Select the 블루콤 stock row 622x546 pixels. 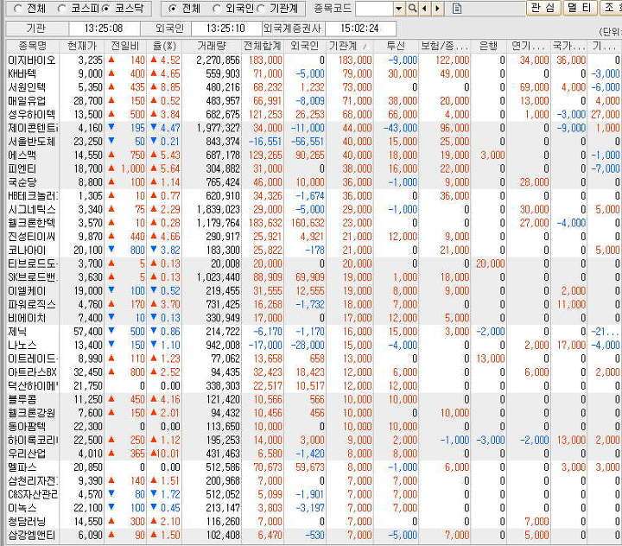pyautogui.click(x=314, y=399)
